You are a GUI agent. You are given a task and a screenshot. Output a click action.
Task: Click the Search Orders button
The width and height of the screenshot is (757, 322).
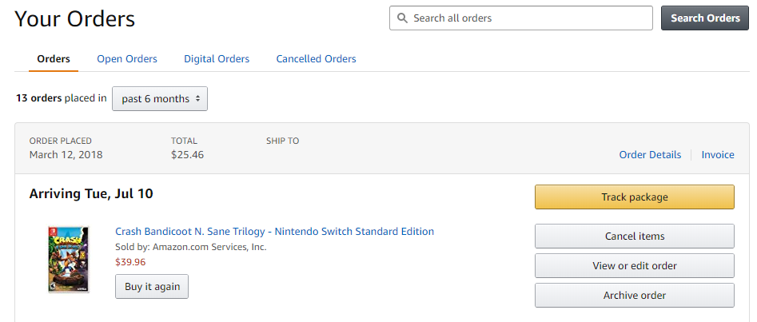[705, 18]
